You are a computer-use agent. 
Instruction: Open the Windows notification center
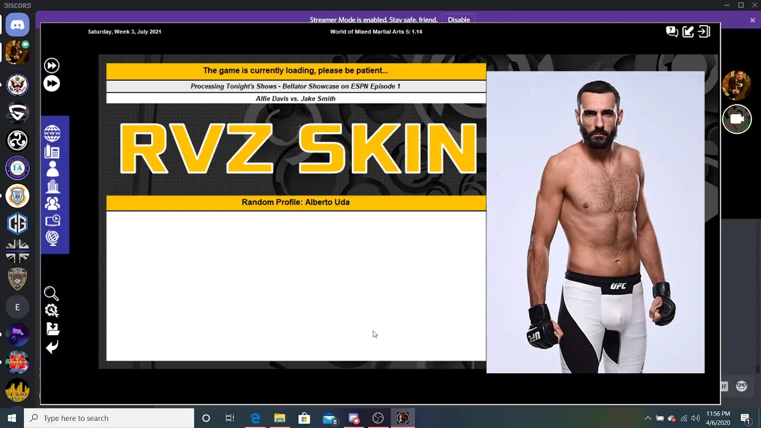746,418
